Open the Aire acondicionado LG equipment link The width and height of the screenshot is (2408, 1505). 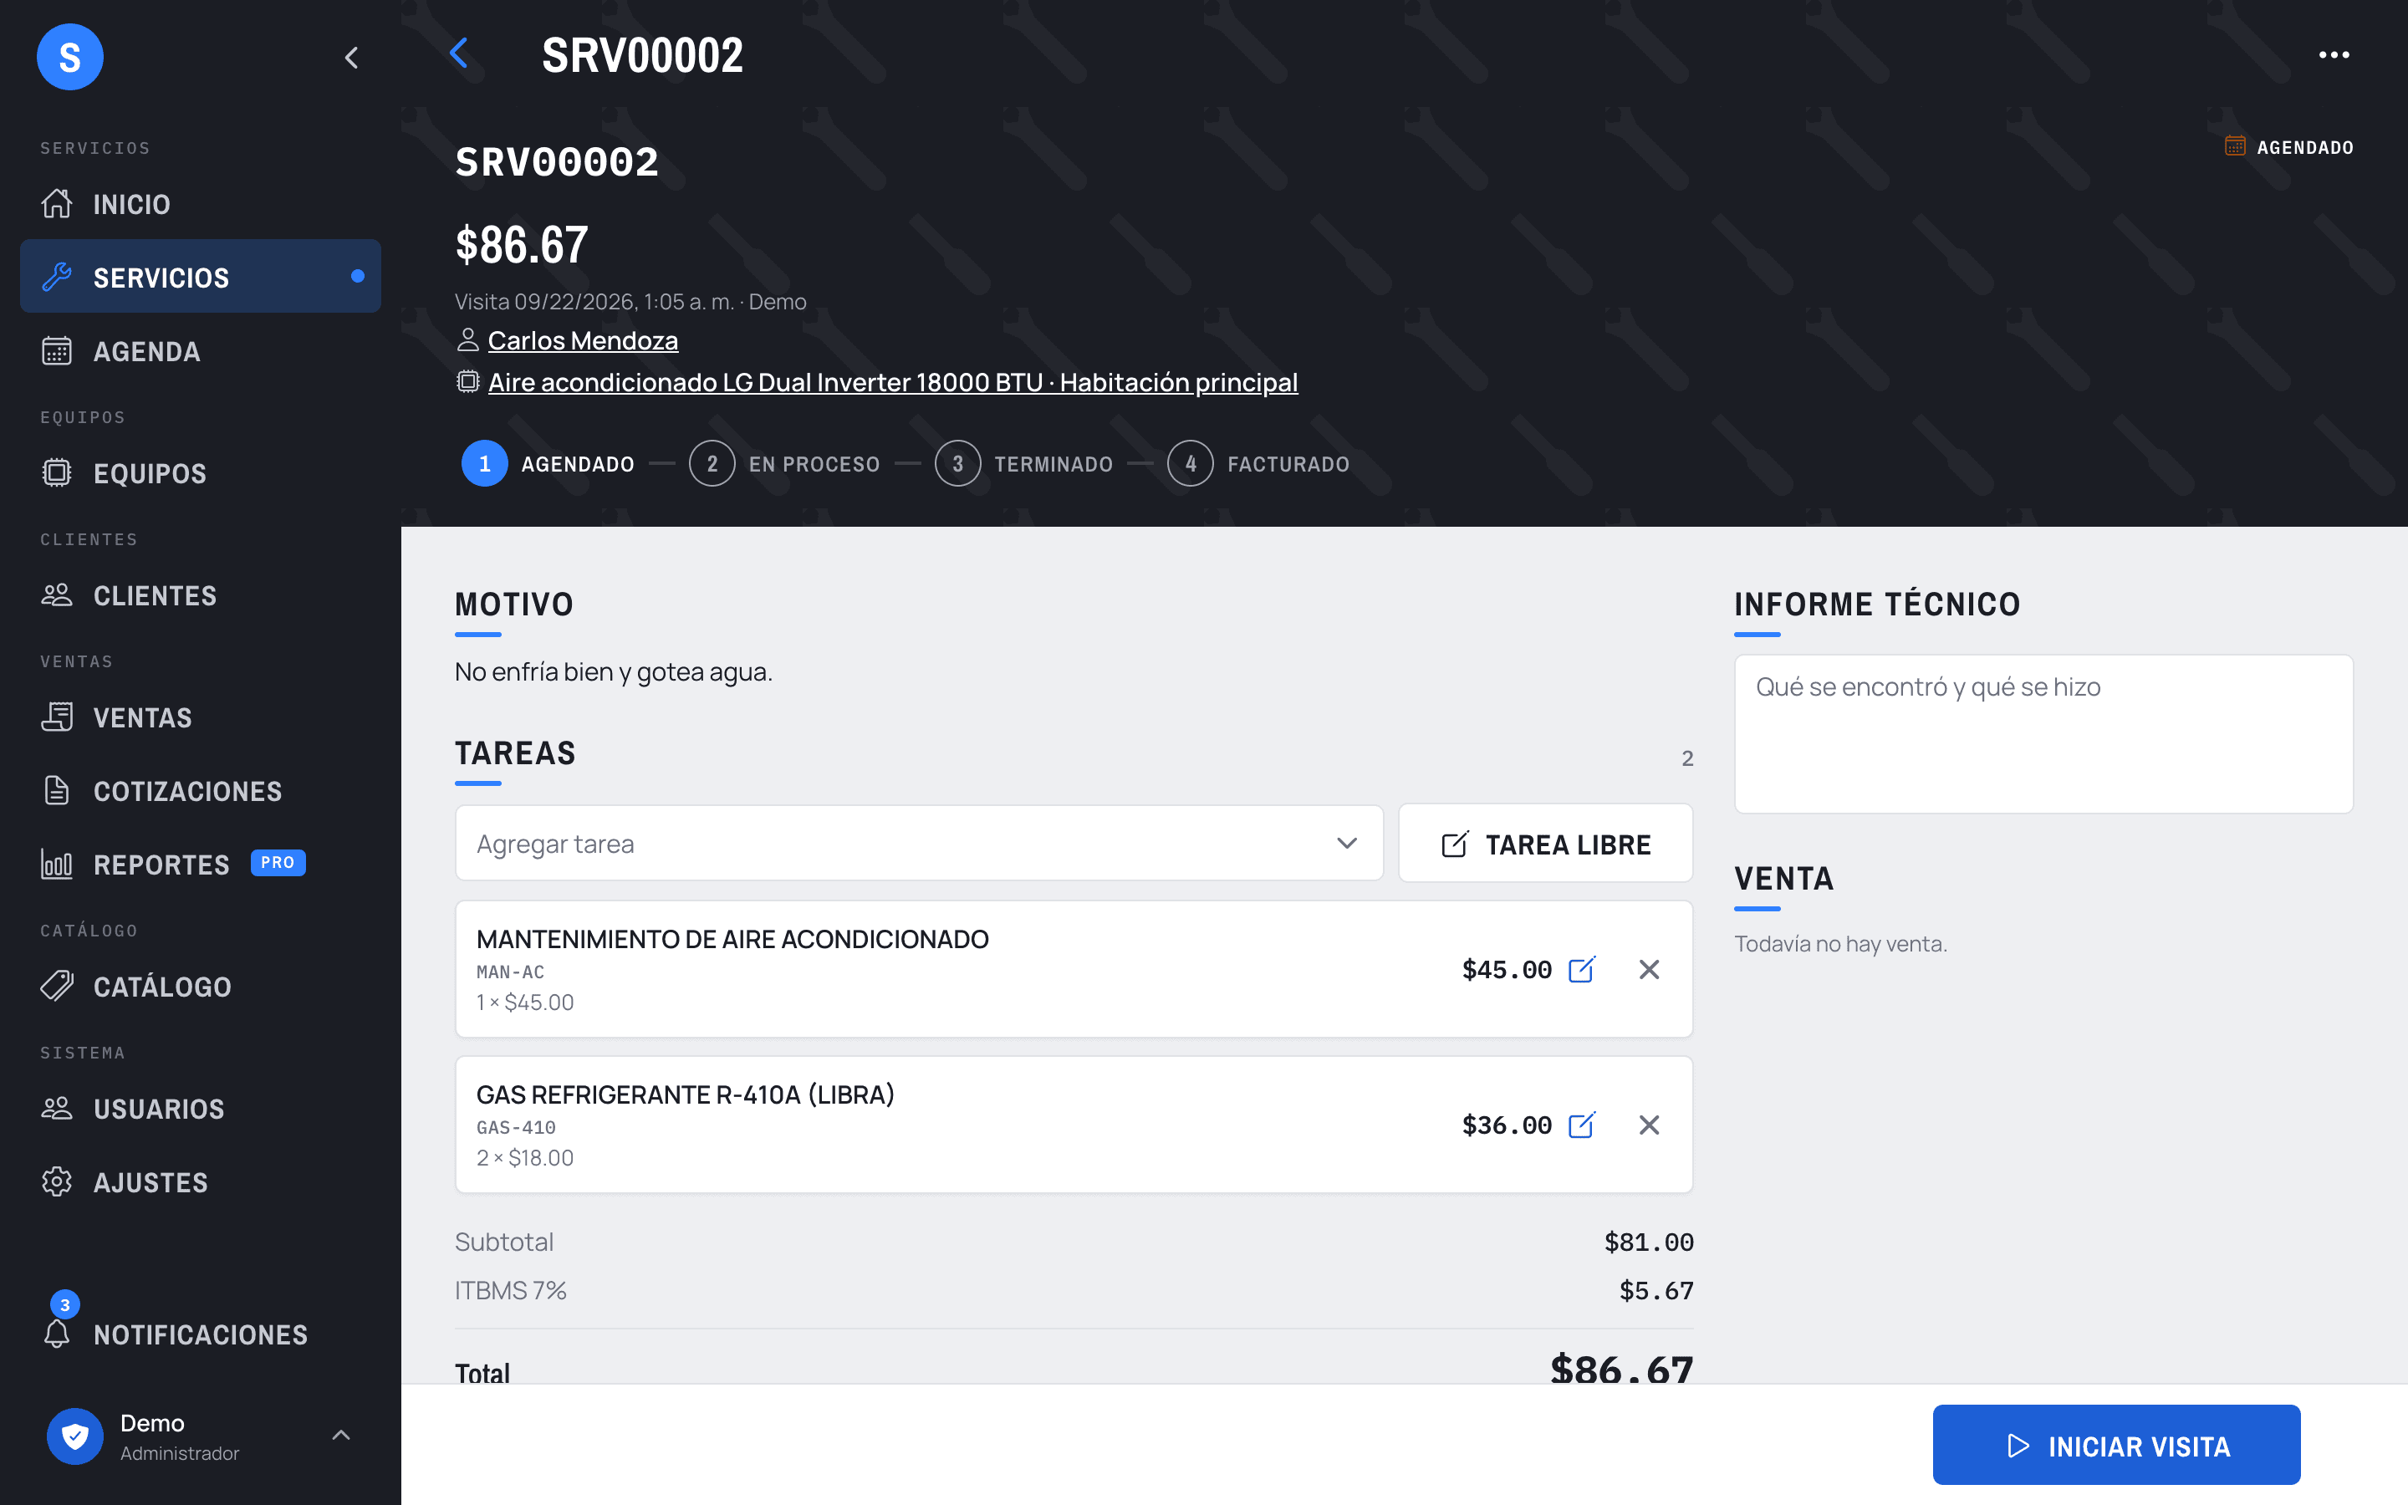coord(893,382)
